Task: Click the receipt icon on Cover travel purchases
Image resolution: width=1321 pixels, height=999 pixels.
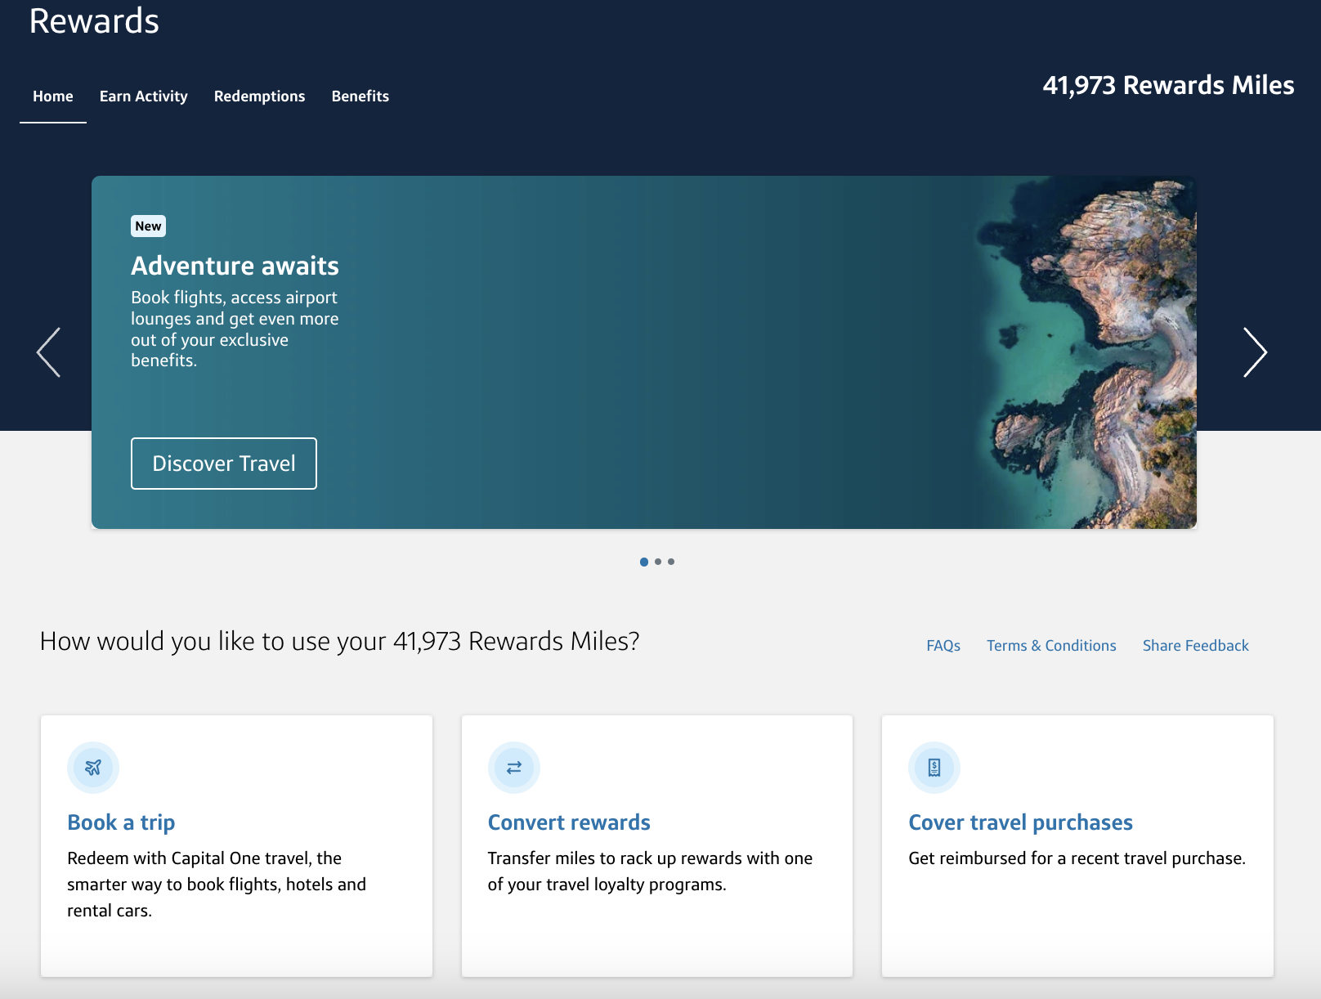Action: 934,768
